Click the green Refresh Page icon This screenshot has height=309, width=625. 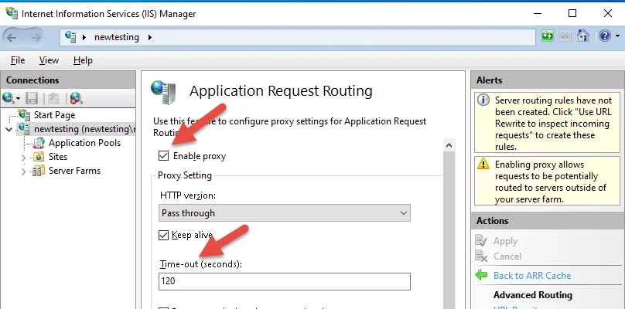548,36
